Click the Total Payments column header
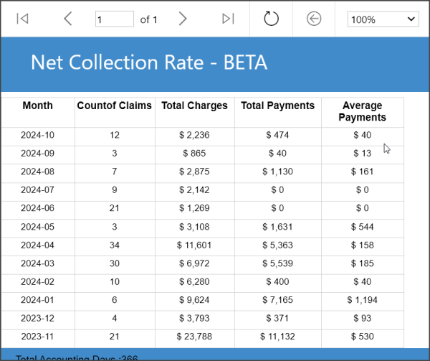Viewport: 430px width, 361px height. (x=277, y=106)
